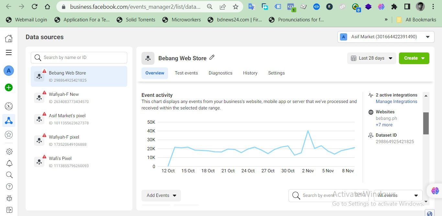Reload the page
This screenshot has width=442, height=216.
[35, 6]
